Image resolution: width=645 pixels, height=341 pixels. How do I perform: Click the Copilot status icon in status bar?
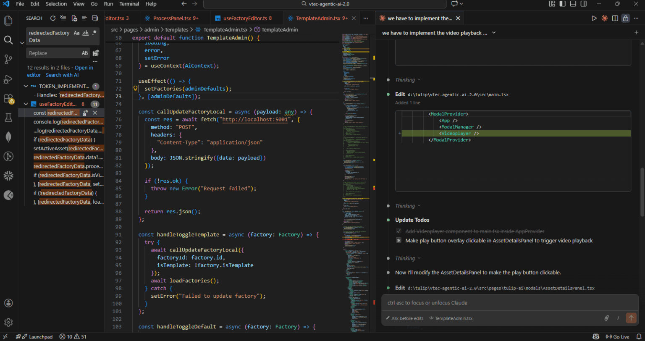pos(595,336)
